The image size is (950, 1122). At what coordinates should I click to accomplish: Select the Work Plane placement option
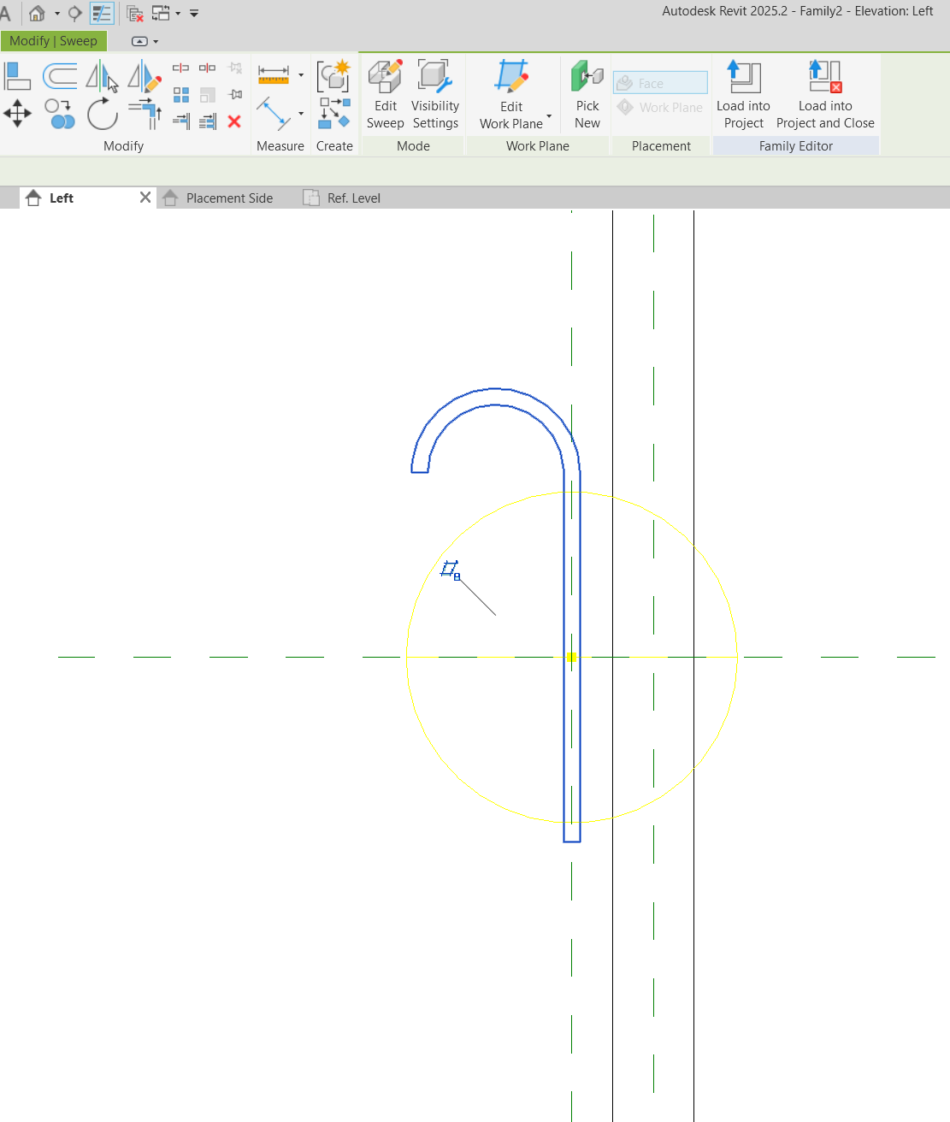pyautogui.click(x=660, y=107)
